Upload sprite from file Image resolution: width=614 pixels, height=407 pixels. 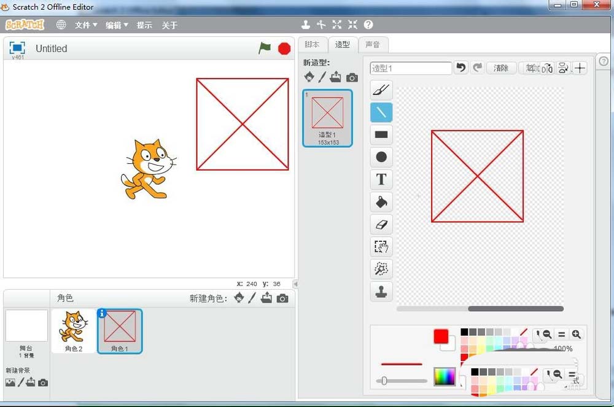(266, 298)
